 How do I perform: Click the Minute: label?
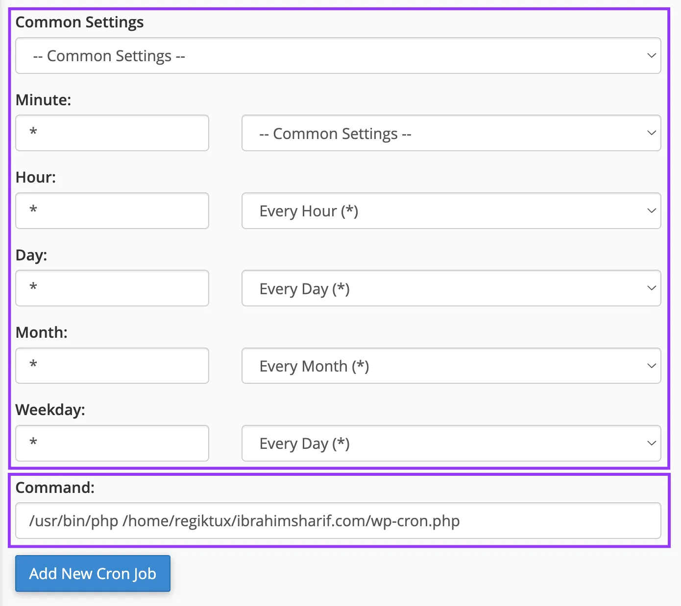pos(44,100)
